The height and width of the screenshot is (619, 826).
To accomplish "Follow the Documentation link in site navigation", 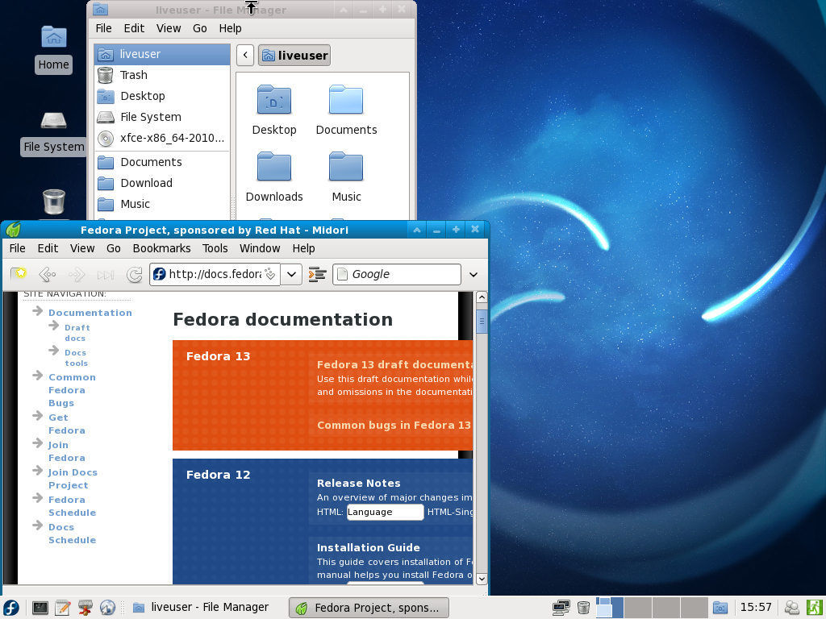I will (x=90, y=313).
